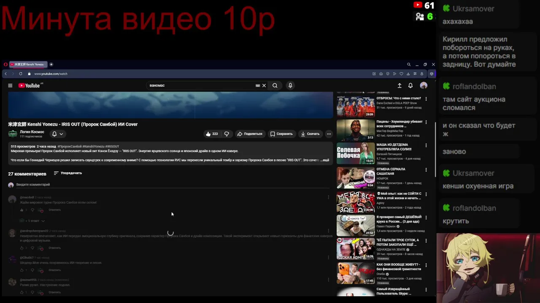Open the menu for the Пацаны Хоумлендер video

click(x=426, y=122)
